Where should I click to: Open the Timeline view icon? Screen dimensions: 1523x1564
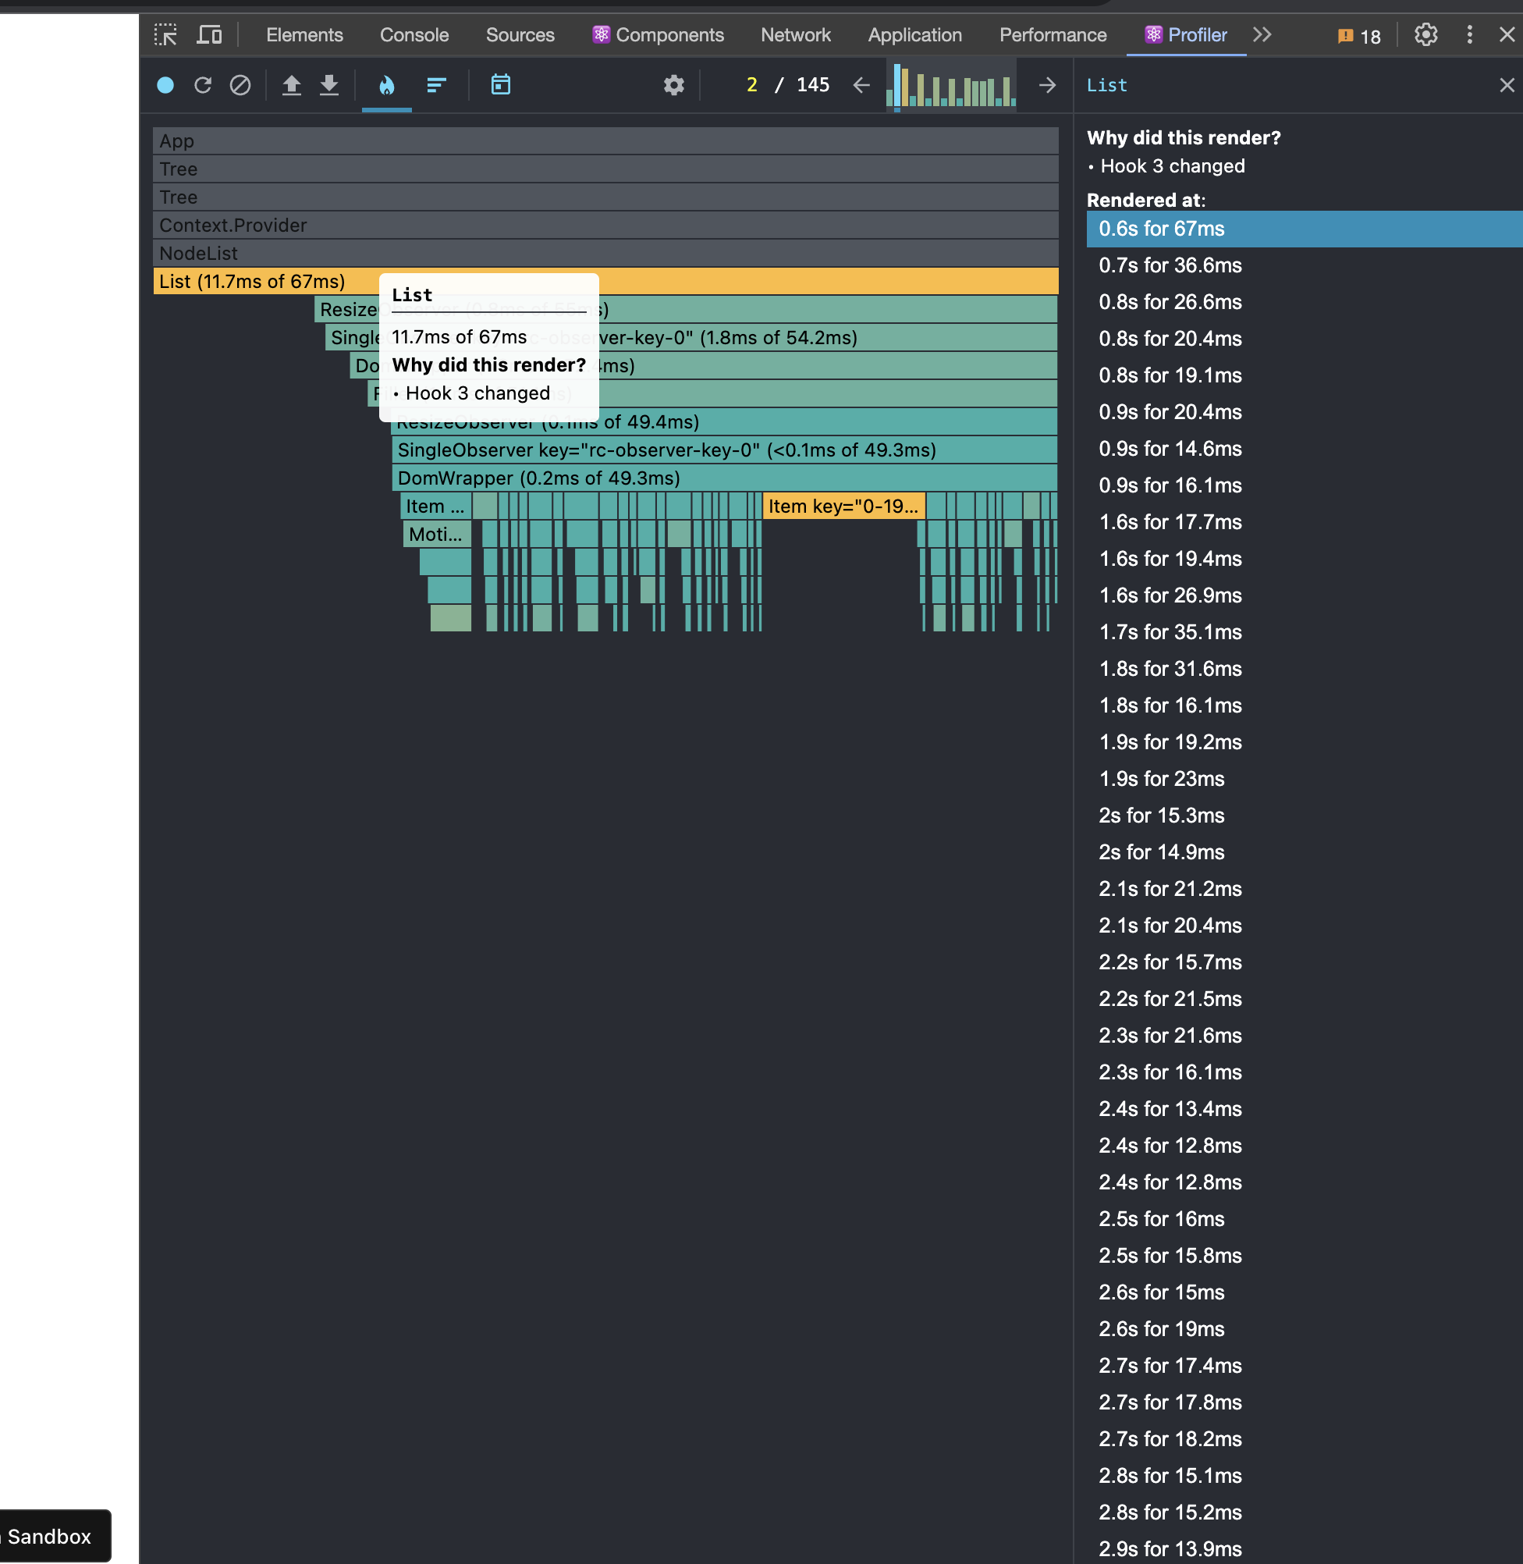501,85
